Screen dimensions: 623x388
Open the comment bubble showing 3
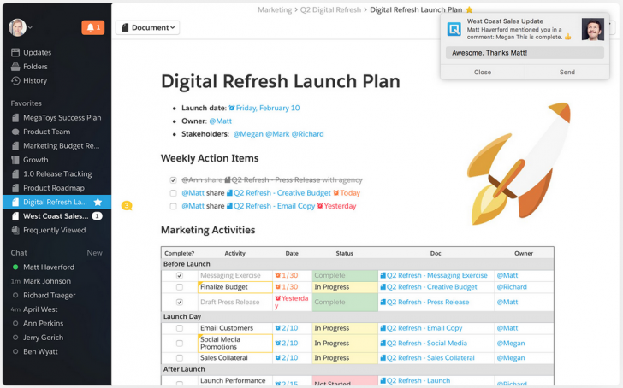click(x=127, y=205)
